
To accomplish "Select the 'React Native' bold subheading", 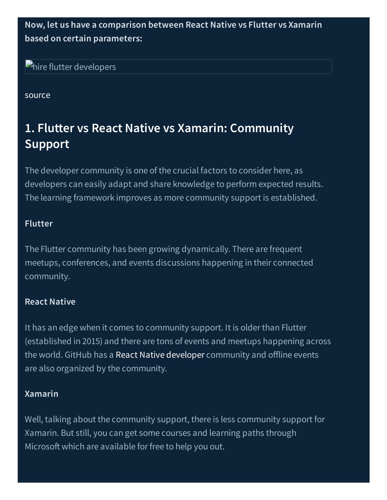I will pos(50,302).
